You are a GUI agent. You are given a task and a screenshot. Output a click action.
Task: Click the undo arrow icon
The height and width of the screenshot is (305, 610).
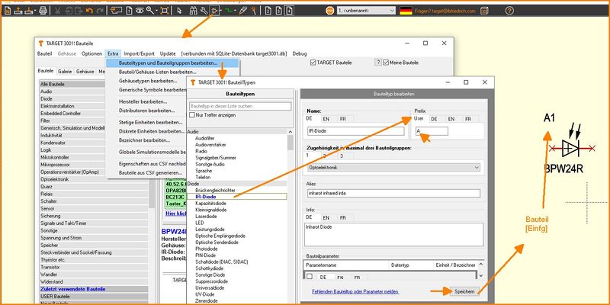tap(89, 11)
